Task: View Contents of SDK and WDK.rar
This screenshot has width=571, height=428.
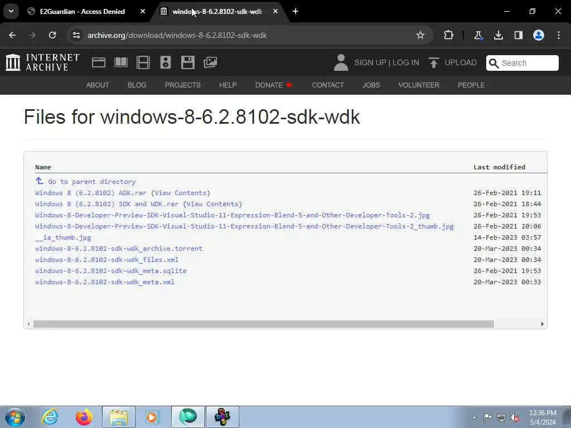Action: [212, 204]
